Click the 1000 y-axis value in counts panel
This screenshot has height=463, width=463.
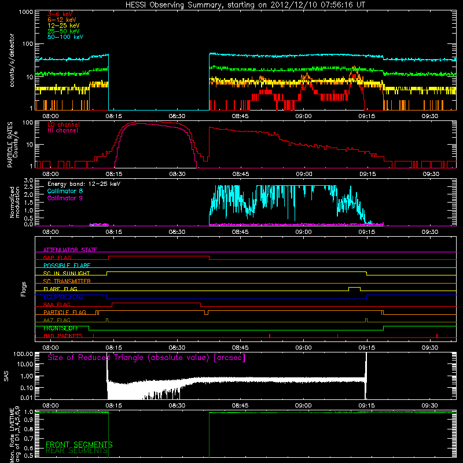coord(26,12)
